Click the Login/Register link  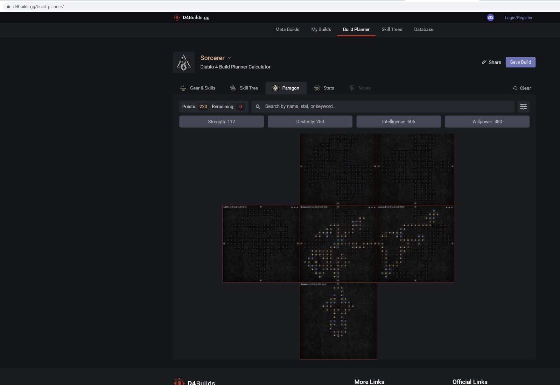pyautogui.click(x=518, y=17)
